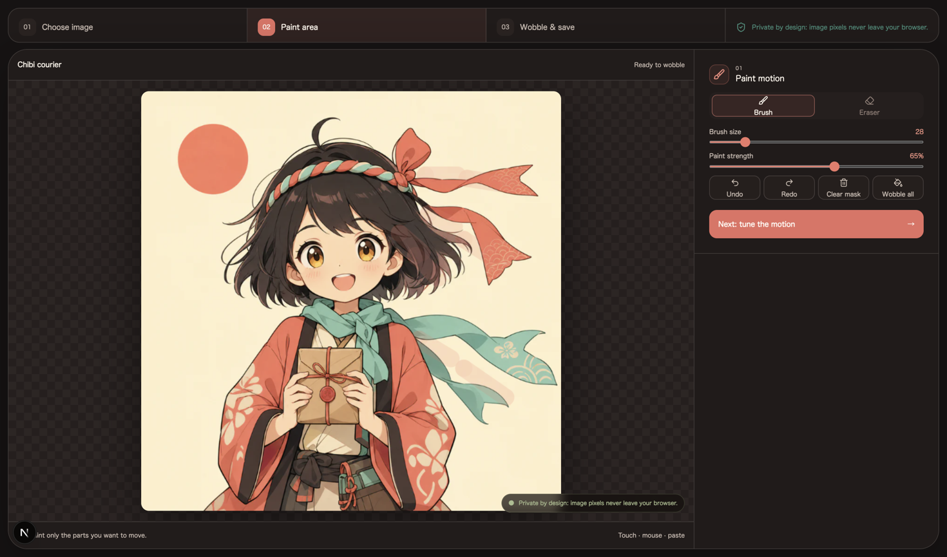947x557 pixels.
Task: Adjust the Paint strength slider handle
Action: (834, 166)
